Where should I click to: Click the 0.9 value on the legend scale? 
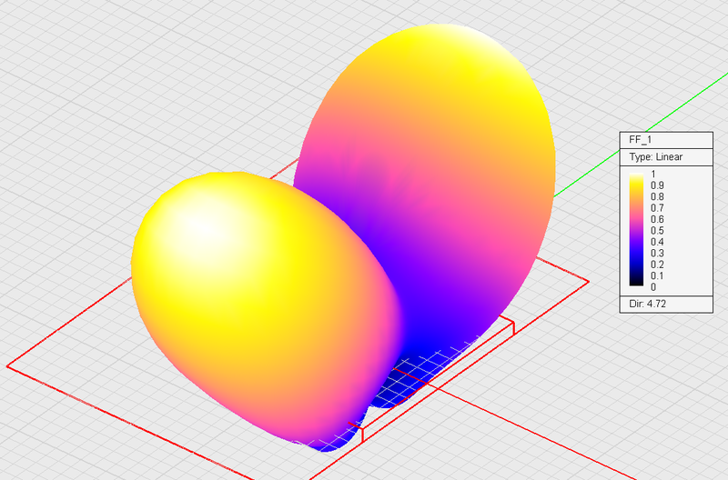pyautogui.click(x=657, y=185)
